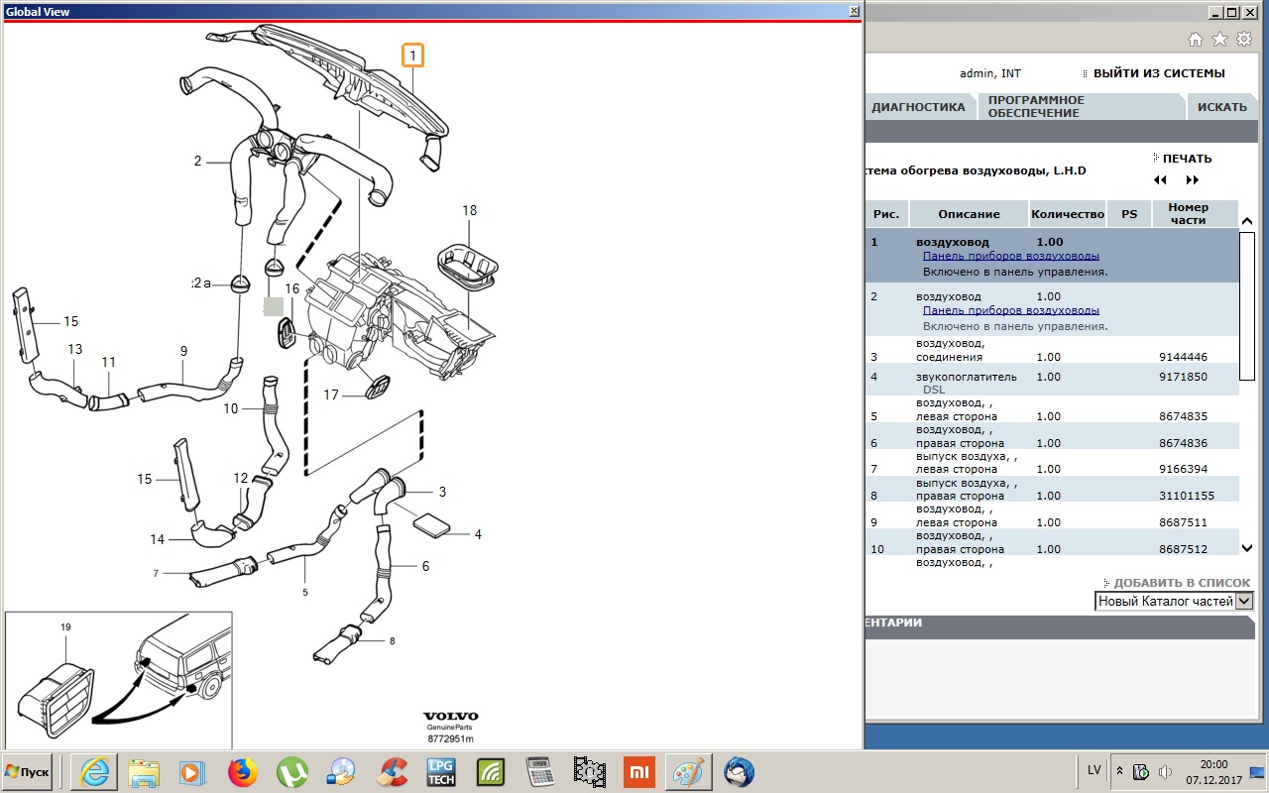Open the browser settings gear icon

point(1243,40)
